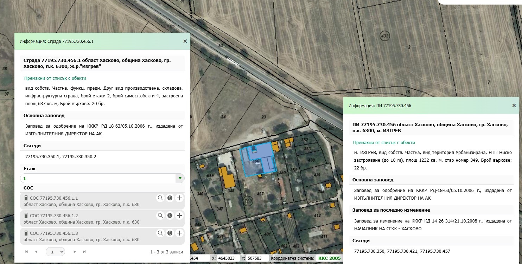Remove the building from object list link
Image resolution: width=522 pixels, height=264 pixels.
coord(55,78)
